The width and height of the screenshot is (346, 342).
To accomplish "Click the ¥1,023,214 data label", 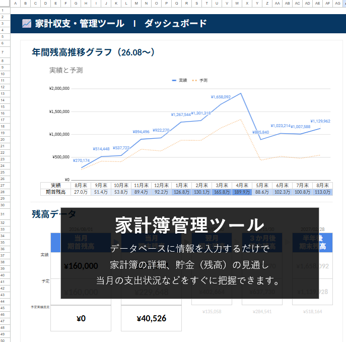I will click(281, 126).
